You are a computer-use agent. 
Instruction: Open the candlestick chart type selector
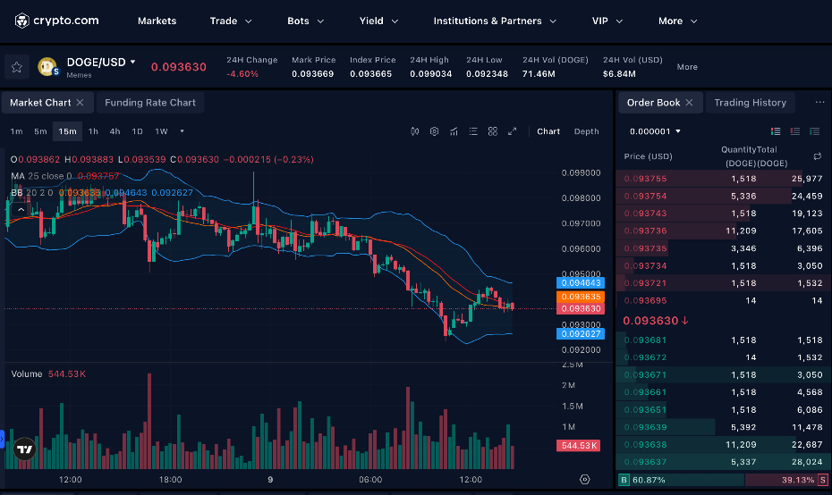(415, 131)
